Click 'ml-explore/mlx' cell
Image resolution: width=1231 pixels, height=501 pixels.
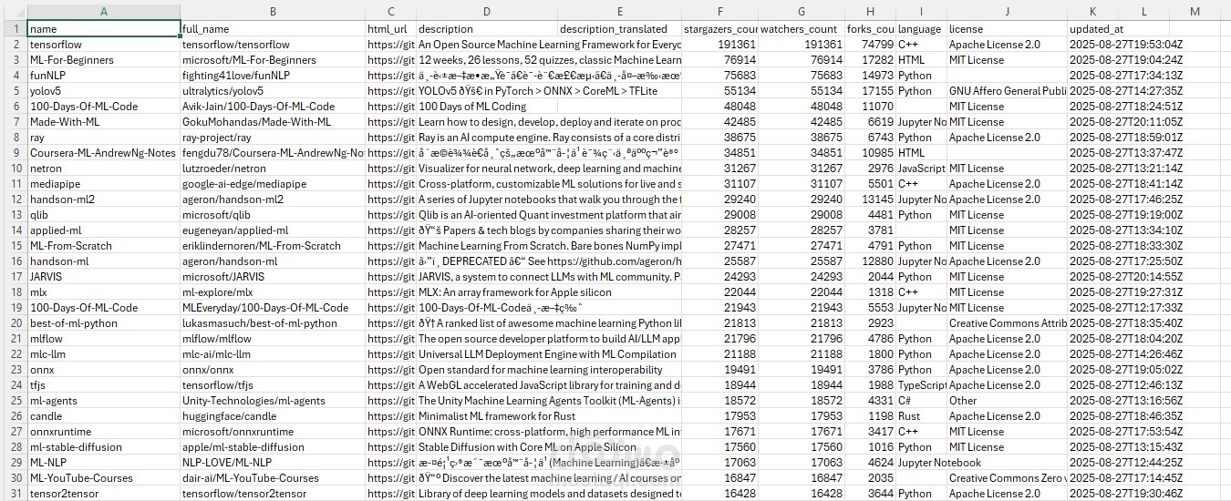(273, 292)
